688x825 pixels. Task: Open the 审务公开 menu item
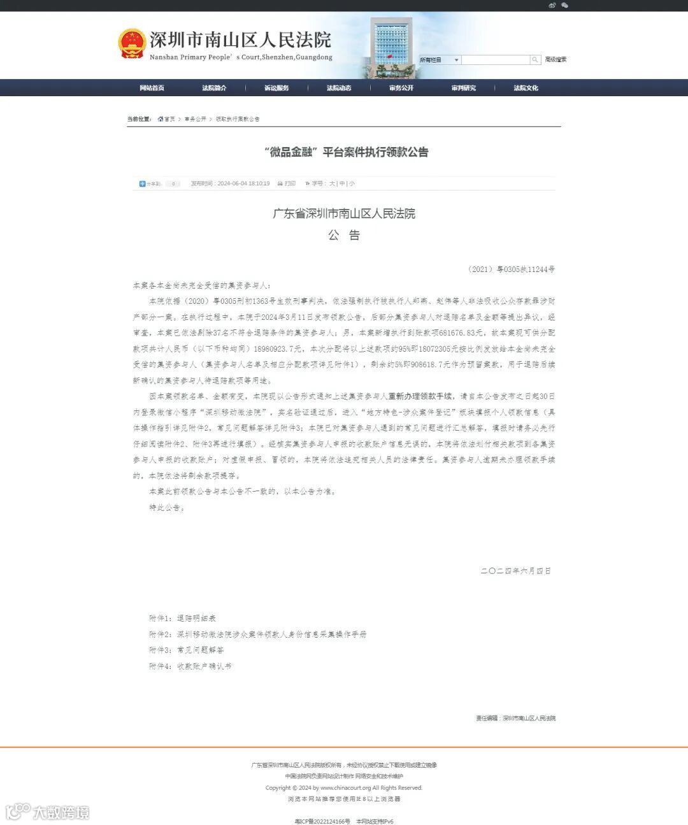[x=401, y=88]
